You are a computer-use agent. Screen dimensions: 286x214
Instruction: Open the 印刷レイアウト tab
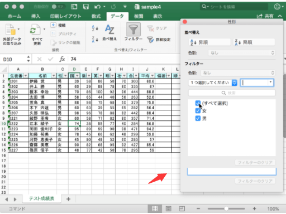point(65,16)
